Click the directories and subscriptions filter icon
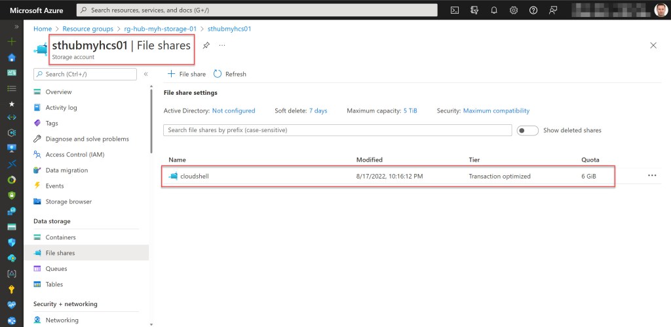 [474, 10]
